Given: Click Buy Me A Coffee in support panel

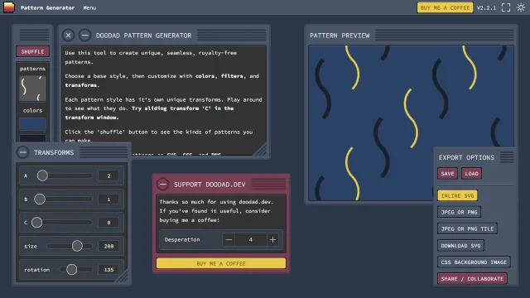Looking at the screenshot, I should (221, 263).
